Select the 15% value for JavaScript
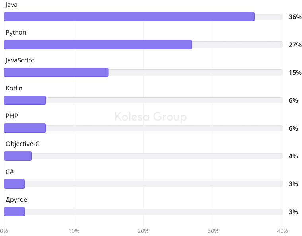302x236 pixels. coord(295,73)
